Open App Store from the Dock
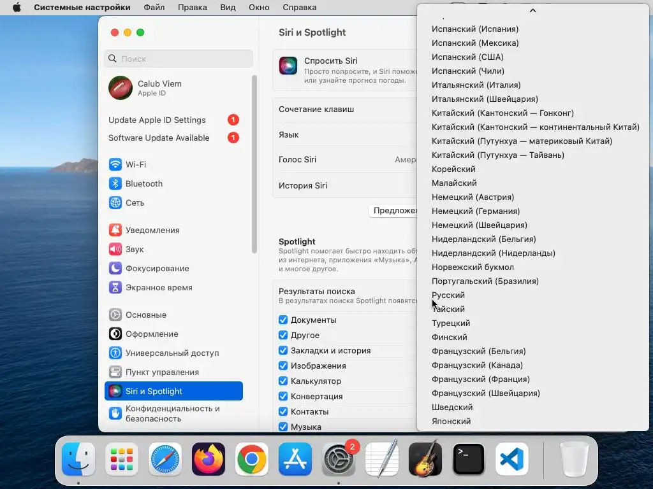 point(295,459)
